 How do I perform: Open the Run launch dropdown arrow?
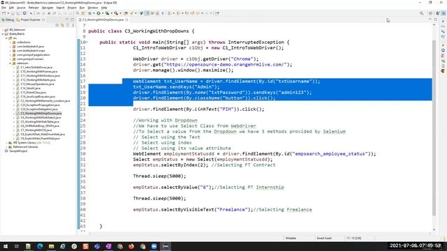(103, 13)
